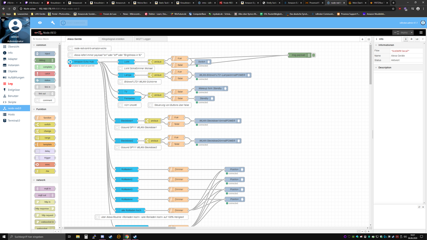Click the add new flow plus icon
Screen dimensions: 427x240
coord(362,39)
